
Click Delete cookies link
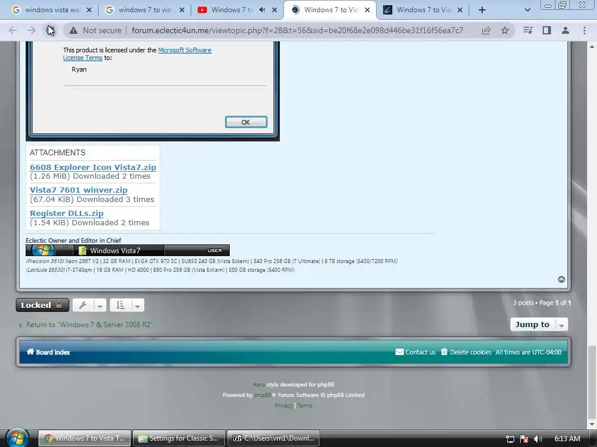tap(466, 352)
